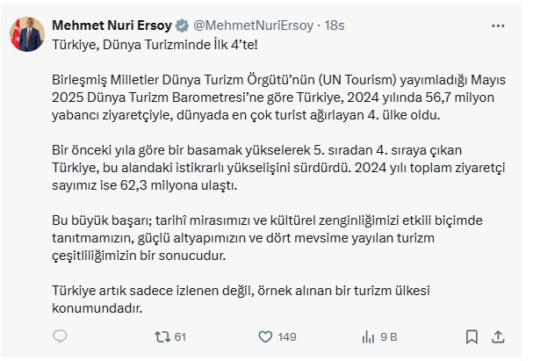Click the reply speech bubble icon

click(x=61, y=336)
